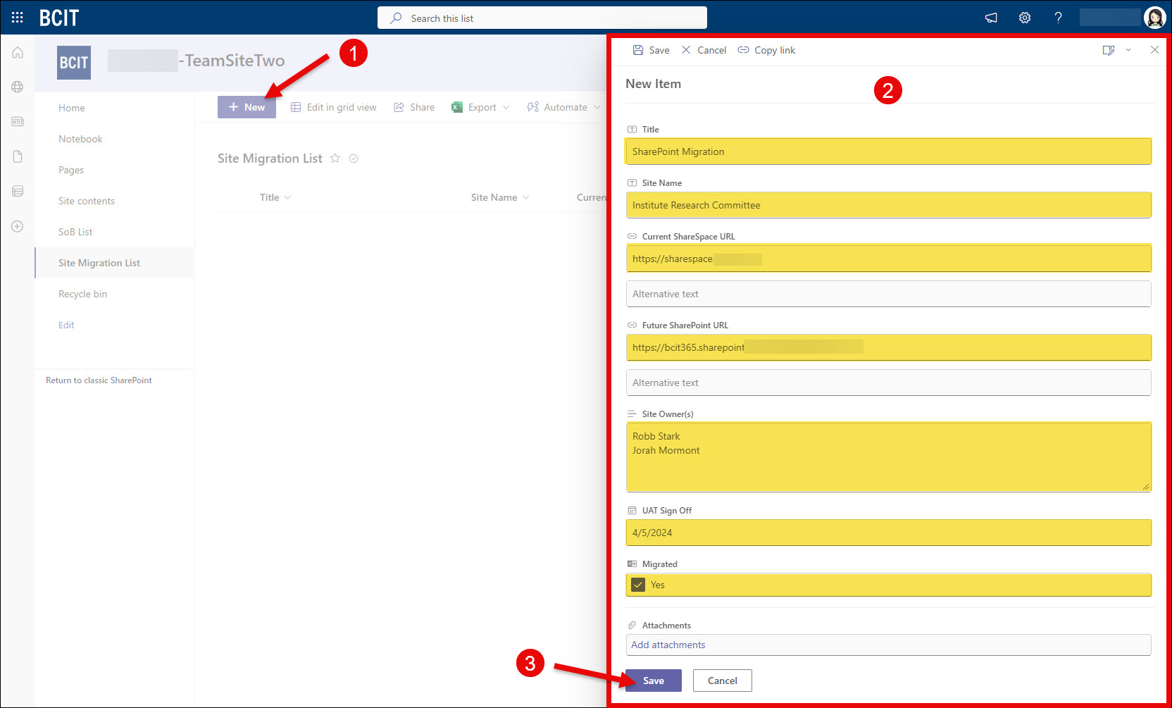The image size is (1172, 708).
Task: Open the Settings gear icon
Action: point(1025,18)
